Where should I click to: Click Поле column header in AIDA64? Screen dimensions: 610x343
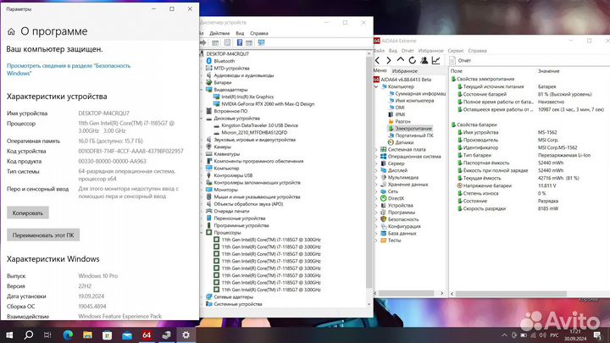456,71
